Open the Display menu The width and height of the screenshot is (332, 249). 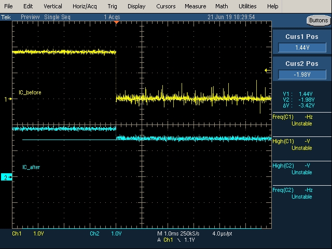click(x=136, y=6)
